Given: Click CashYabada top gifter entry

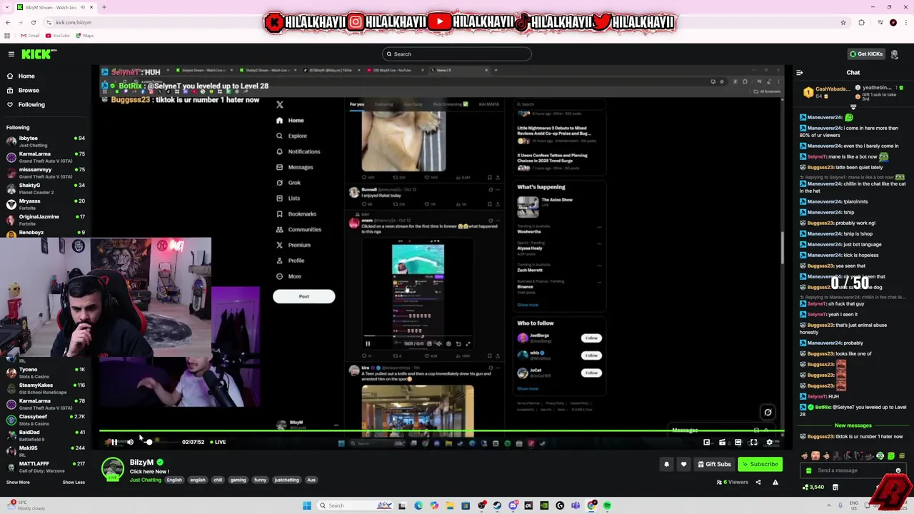Looking at the screenshot, I should tap(826, 92).
